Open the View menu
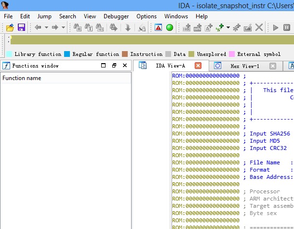The width and height of the screenshot is (294, 229). tap(90, 16)
